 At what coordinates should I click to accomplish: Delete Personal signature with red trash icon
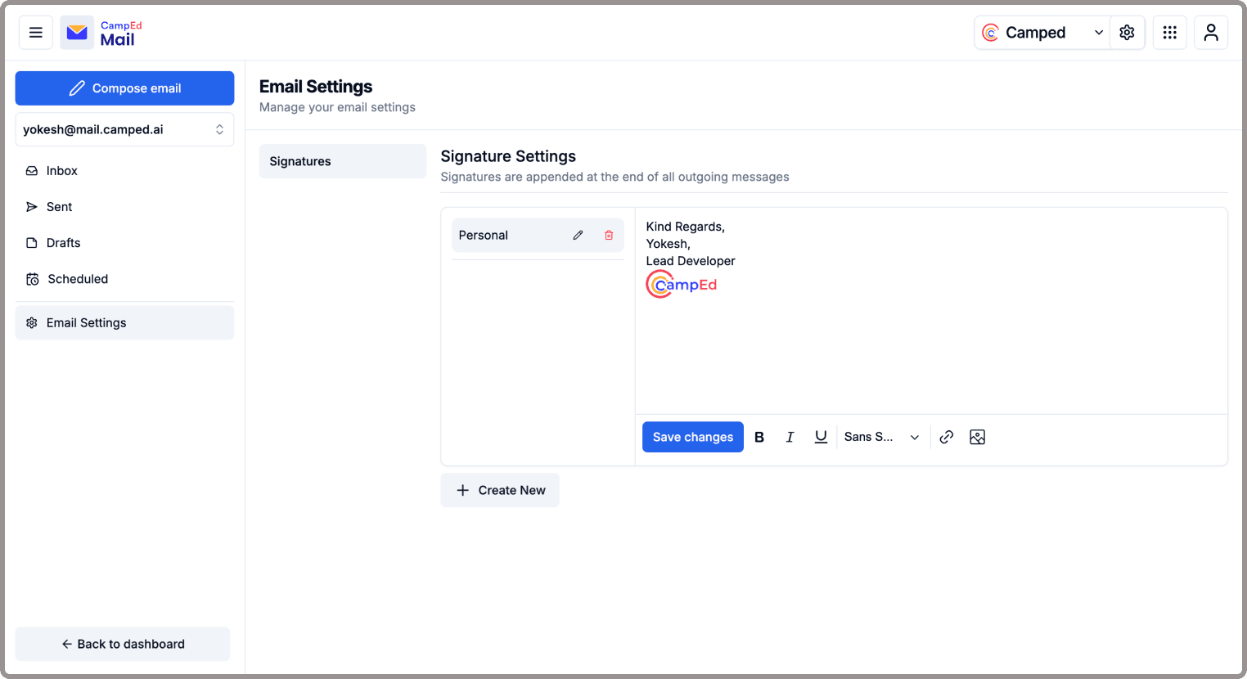[609, 235]
